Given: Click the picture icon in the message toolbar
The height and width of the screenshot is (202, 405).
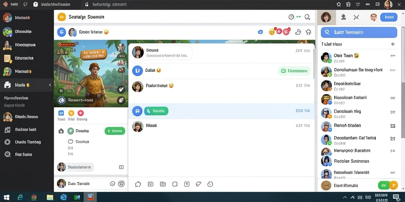Looking at the screenshot, I should tap(151, 184).
